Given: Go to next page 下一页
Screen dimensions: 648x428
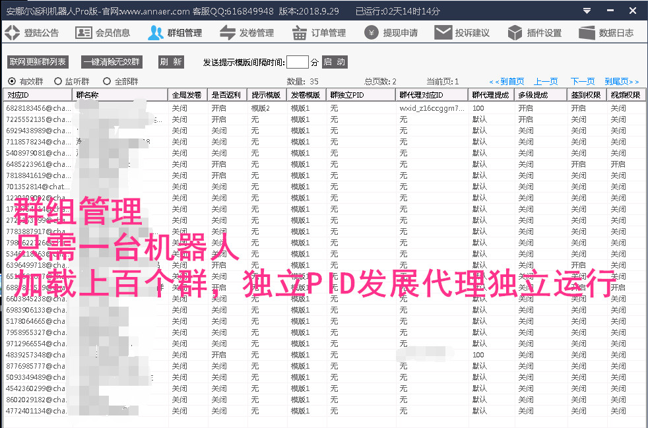Looking at the screenshot, I should (x=583, y=81).
